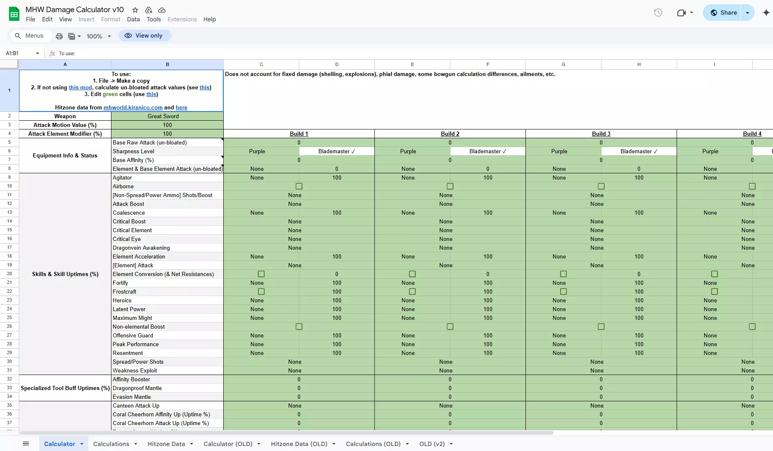Open the zoom level 100% dropdown
Screen dimensions: 773x451
coord(99,36)
